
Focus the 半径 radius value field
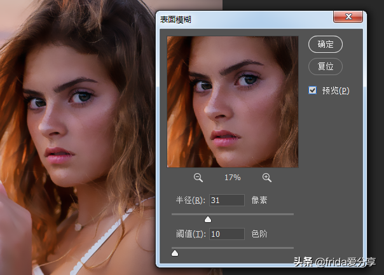[226, 201]
